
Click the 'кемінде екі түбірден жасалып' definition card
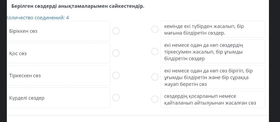click(x=213, y=29)
